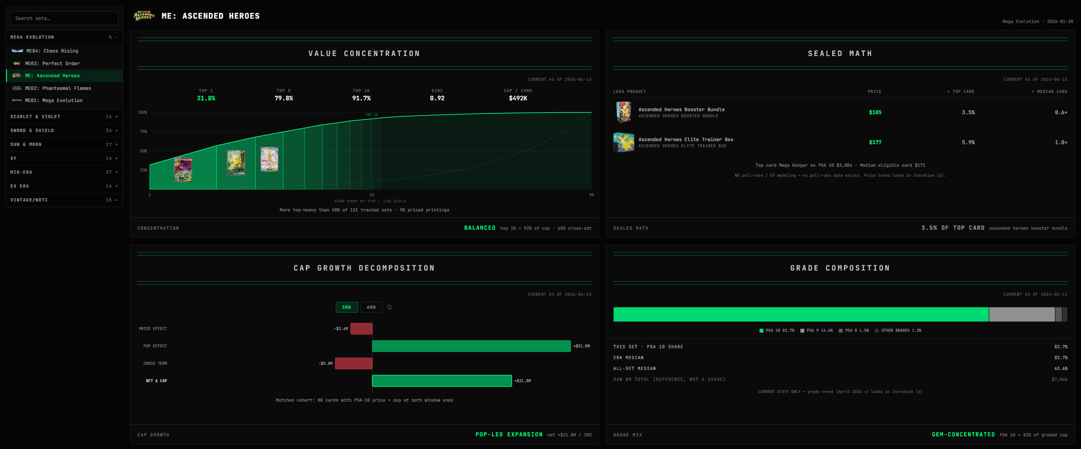Open the info icon beside 60D
The height and width of the screenshot is (449, 1081).
pos(389,307)
